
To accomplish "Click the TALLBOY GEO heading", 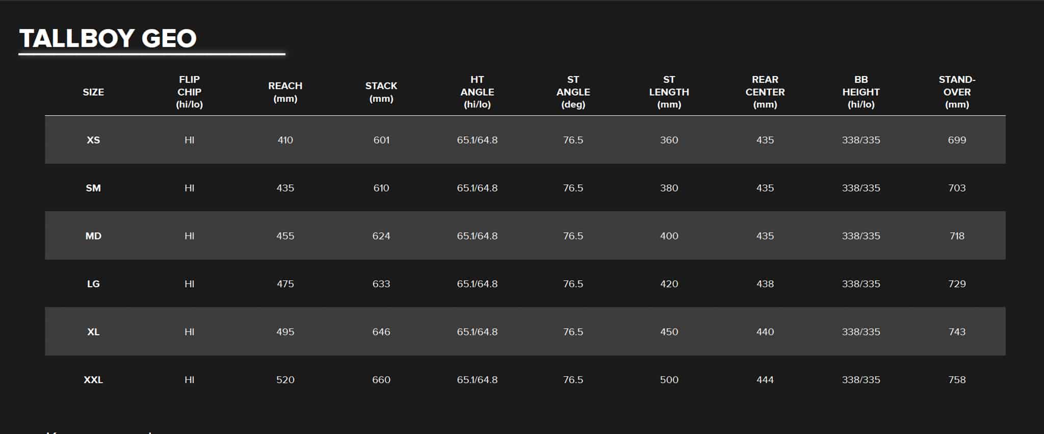I will [108, 38].
